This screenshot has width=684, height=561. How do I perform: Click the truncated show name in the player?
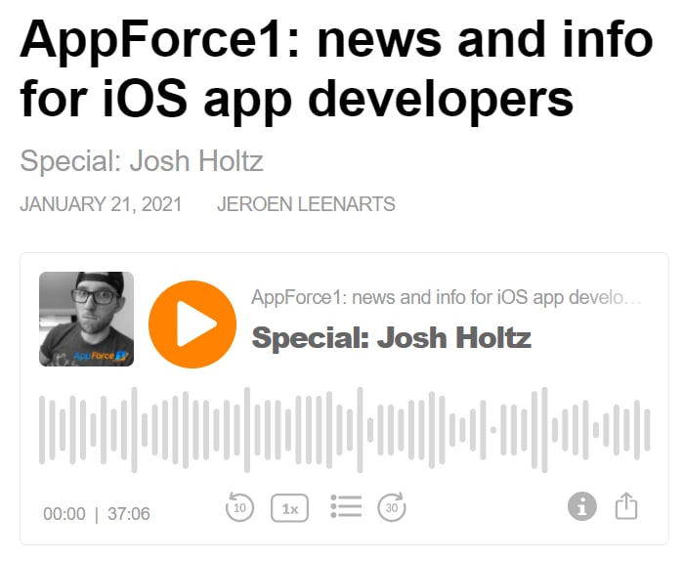pyautogui.click(x=447, y=297)
